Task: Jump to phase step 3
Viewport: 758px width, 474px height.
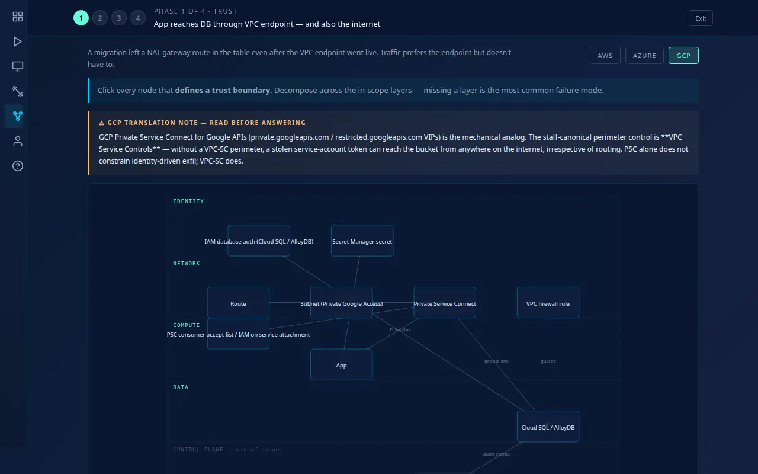Action: [119, 18]
